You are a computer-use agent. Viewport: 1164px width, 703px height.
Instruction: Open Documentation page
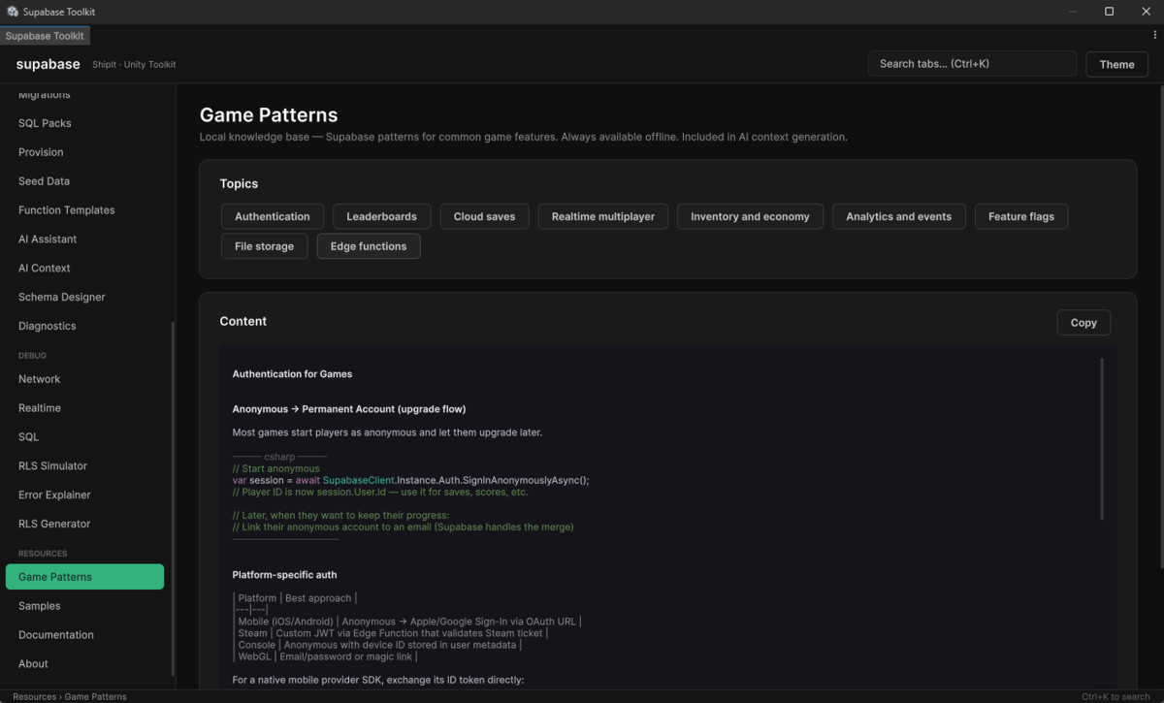[x=56, y=635]
